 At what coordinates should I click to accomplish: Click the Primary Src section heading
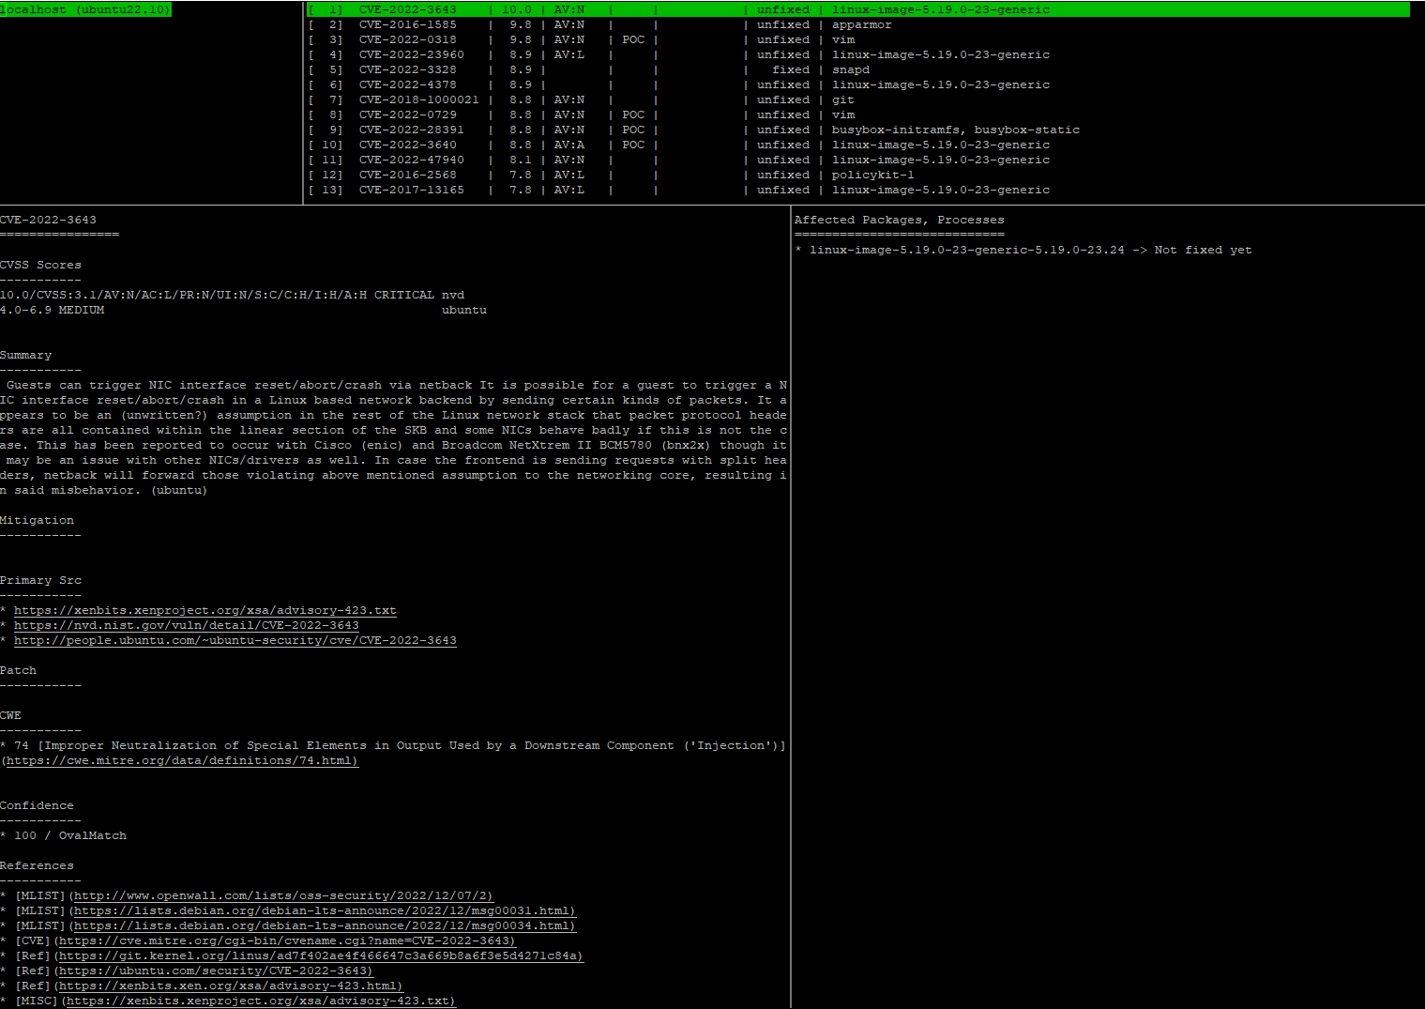tap(41, 580)
